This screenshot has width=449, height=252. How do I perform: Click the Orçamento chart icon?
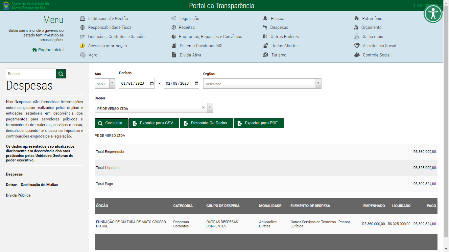coord(356,28)
